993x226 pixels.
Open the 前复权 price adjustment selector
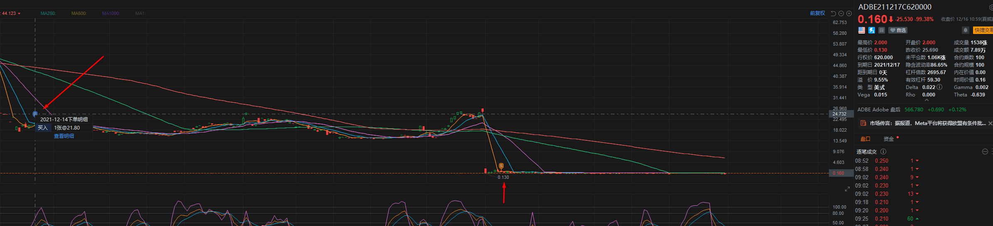tap(817, 13)
